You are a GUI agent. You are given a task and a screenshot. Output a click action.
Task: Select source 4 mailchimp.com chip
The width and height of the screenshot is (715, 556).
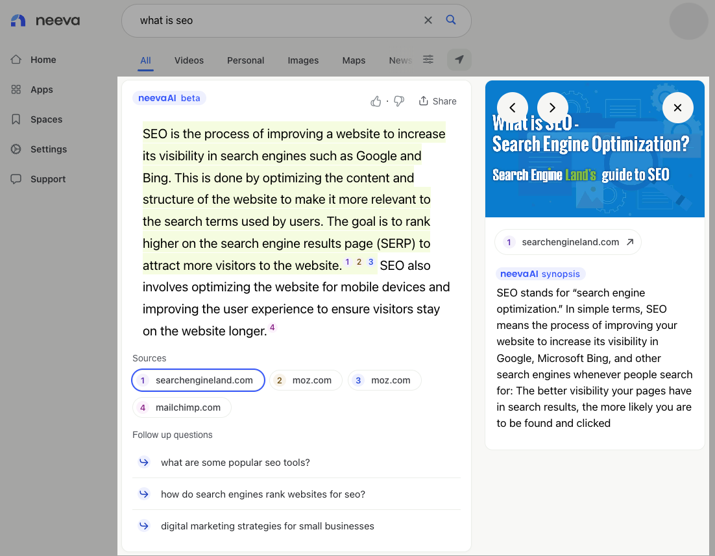[182, 407]
